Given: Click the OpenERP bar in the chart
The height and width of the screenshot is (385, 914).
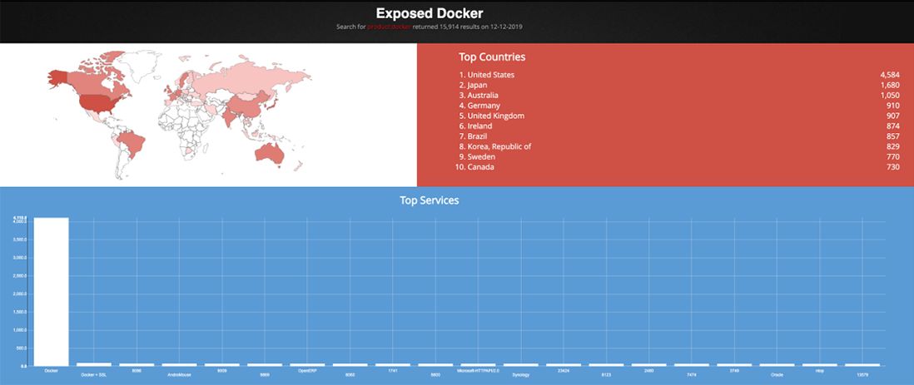Looking at the screenshot, I should click(307, 364).
